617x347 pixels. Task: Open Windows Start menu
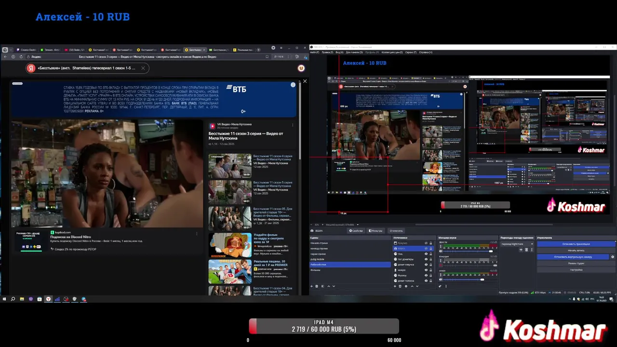[4, 299]
